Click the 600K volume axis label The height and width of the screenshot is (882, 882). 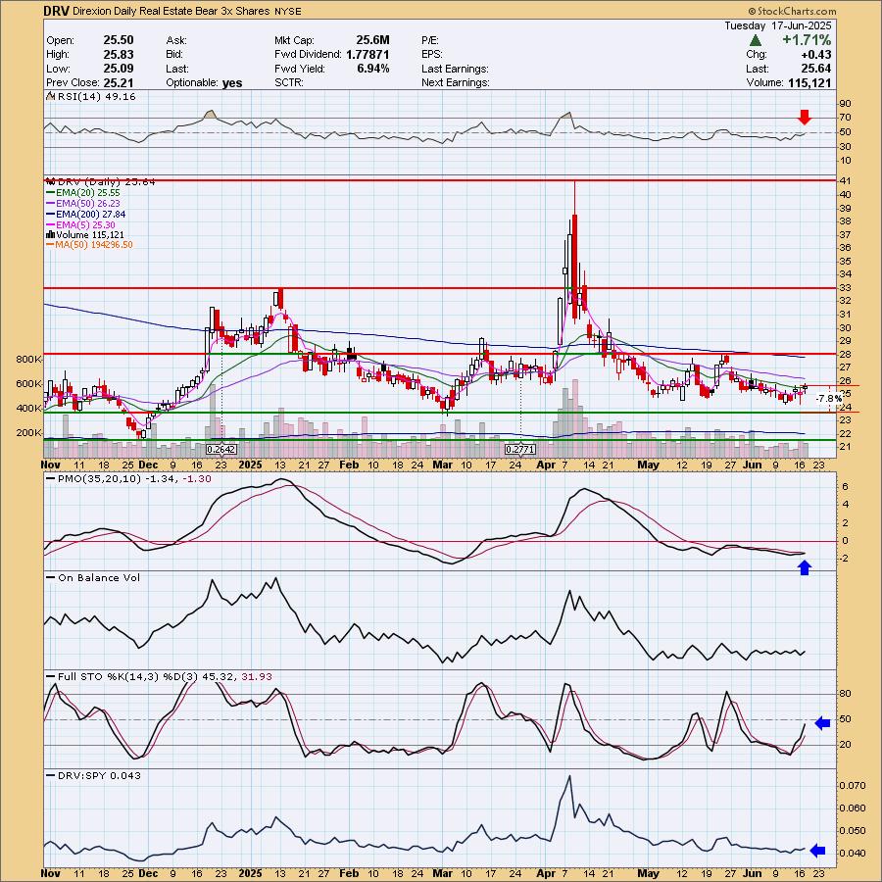pos(29,384)
